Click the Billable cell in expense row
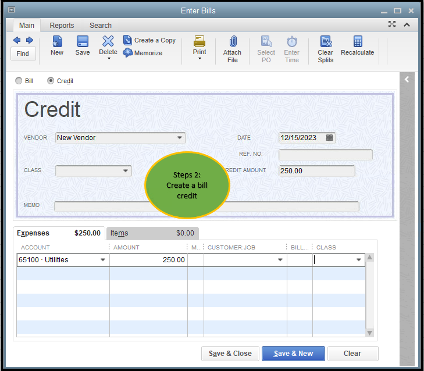This screenshot has width=424, height=371. [300, 260]
